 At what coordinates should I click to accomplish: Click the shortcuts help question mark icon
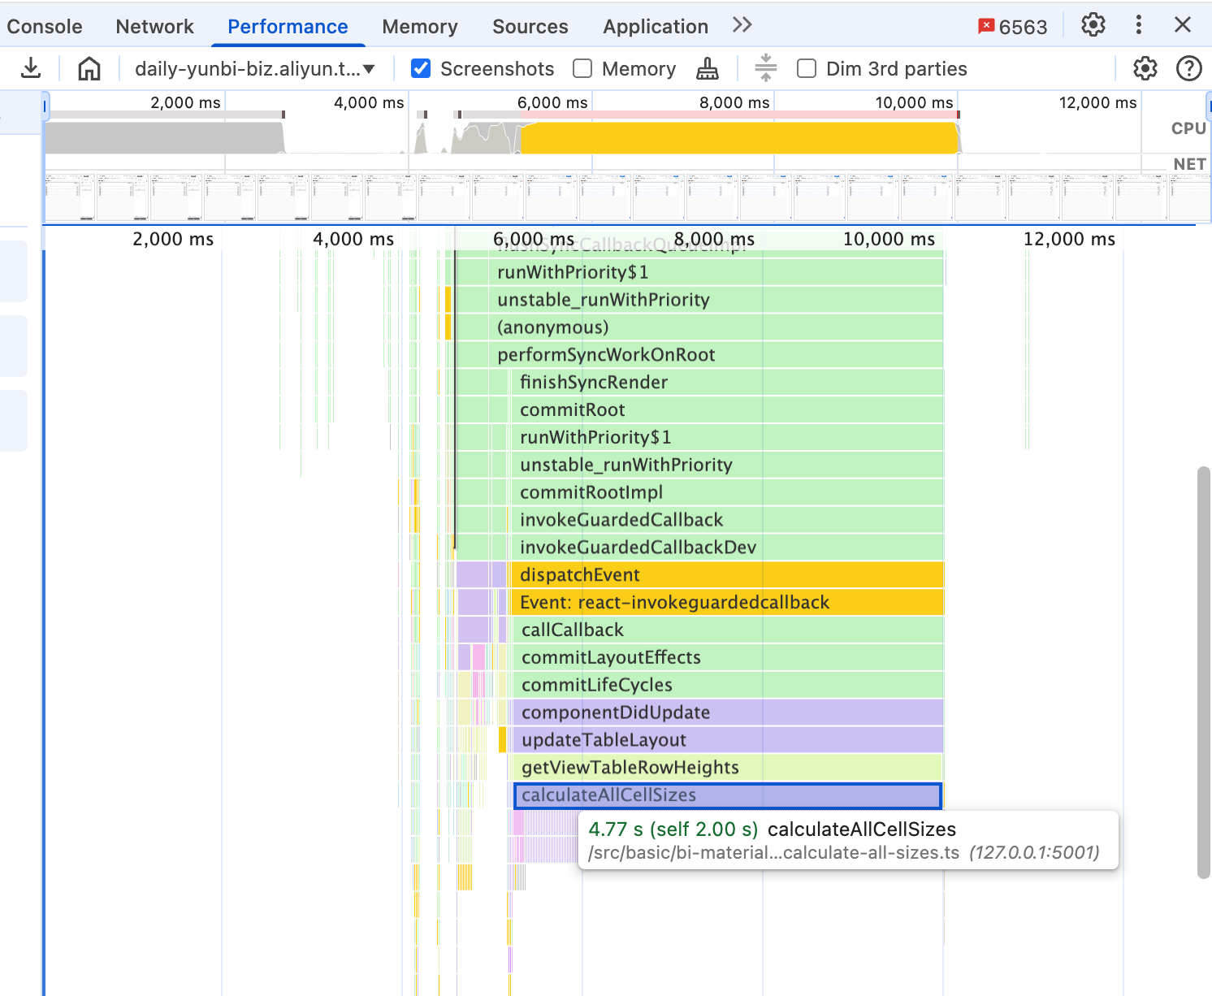point(1189,68)
